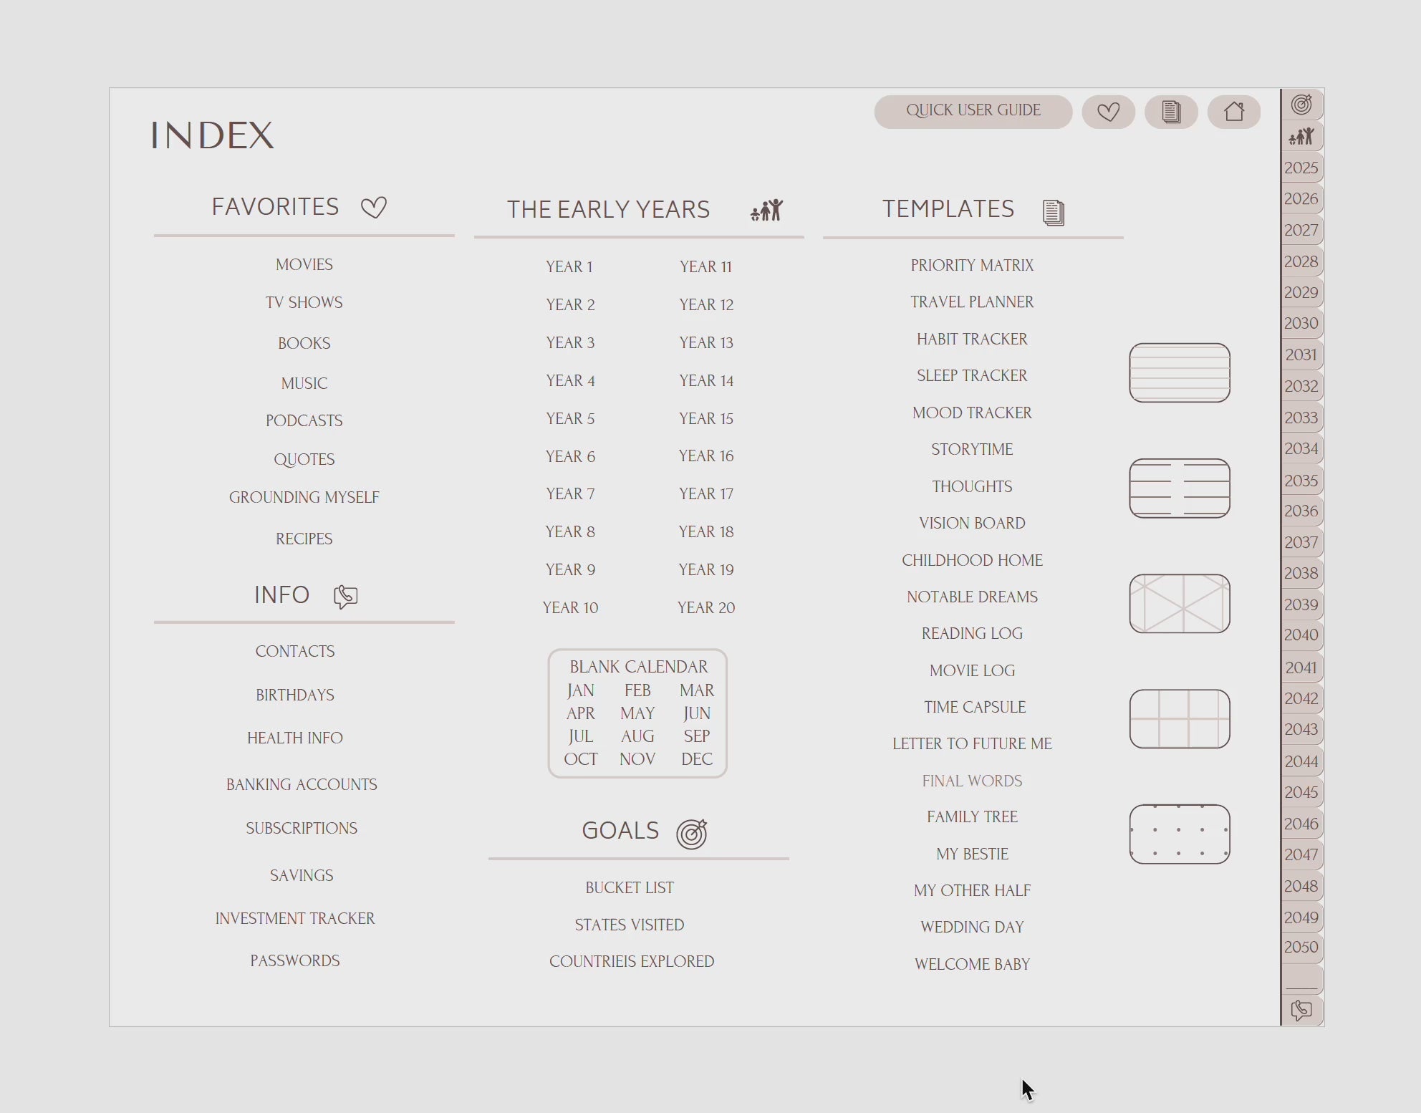Open AUG in the blank calendar
This screenshot has width=1421, height=1113.
pos(637,736)
